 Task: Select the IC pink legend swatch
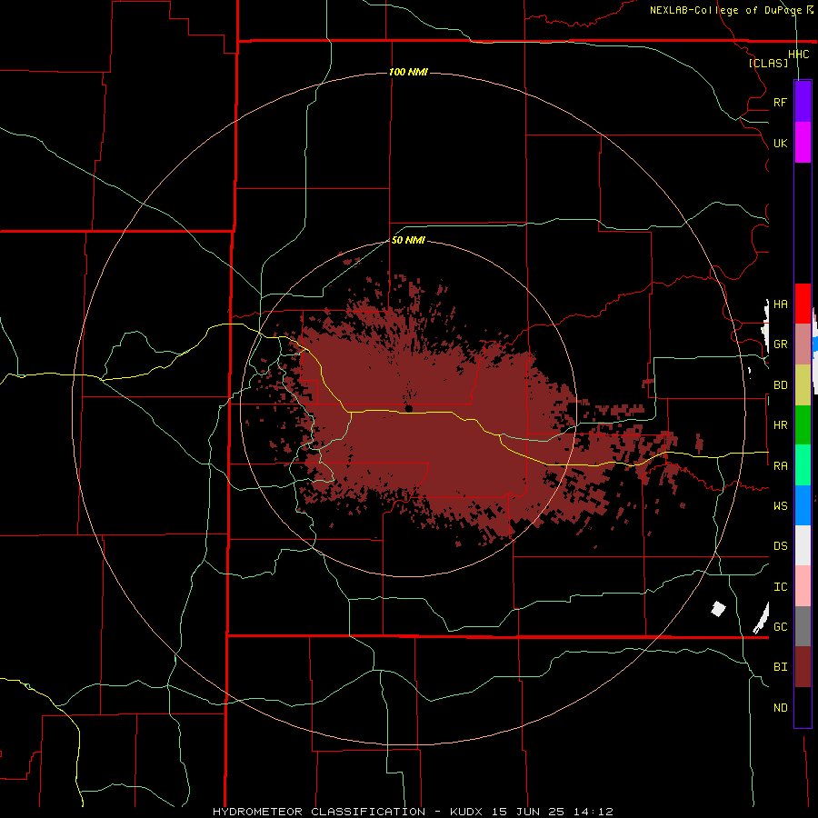coord(803,586)
